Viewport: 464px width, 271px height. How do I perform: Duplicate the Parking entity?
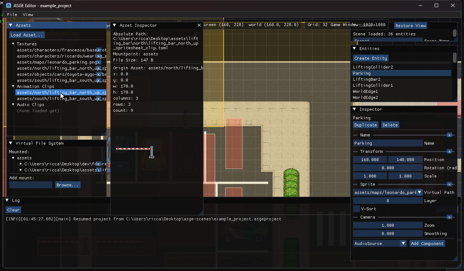pos(366,125)
